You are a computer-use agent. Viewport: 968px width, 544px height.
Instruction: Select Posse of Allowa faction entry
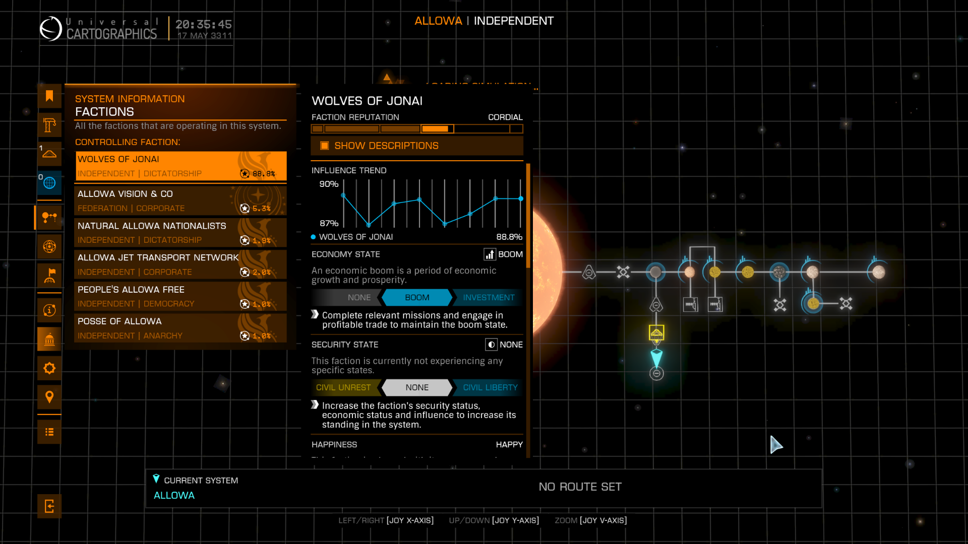(x=180, y=328)
